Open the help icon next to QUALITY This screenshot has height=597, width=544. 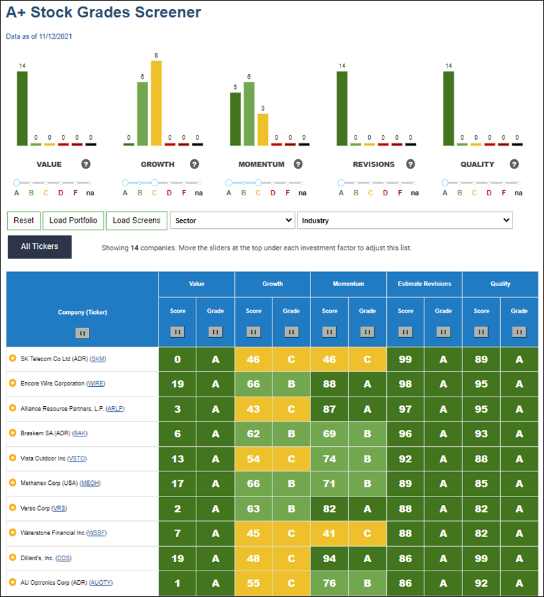514,164
